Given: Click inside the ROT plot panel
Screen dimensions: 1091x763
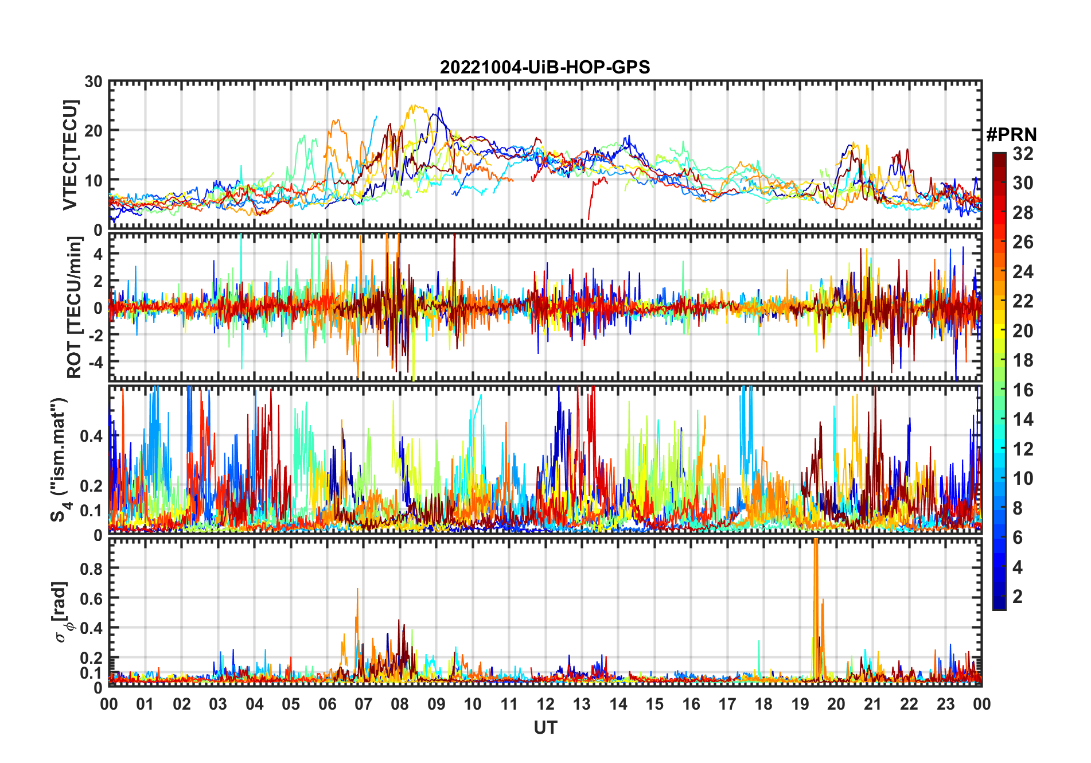Looking at the screenshot, I should click(x=545, y=306).
